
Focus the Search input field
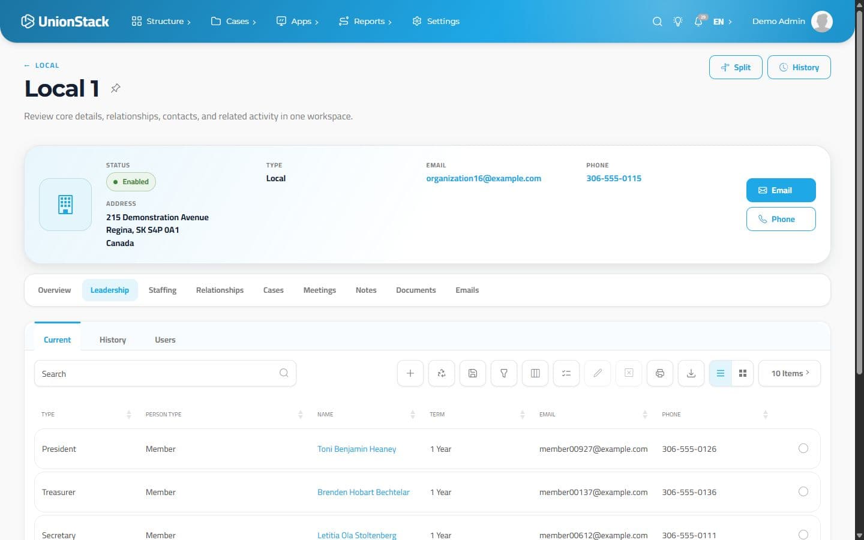point(165,373)
